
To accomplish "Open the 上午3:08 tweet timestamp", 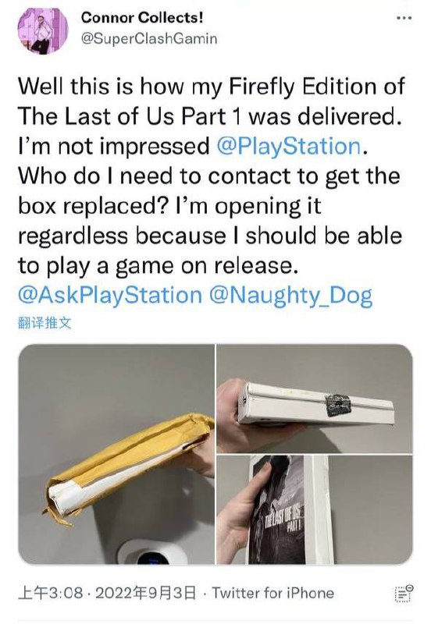I will point(51,593).
